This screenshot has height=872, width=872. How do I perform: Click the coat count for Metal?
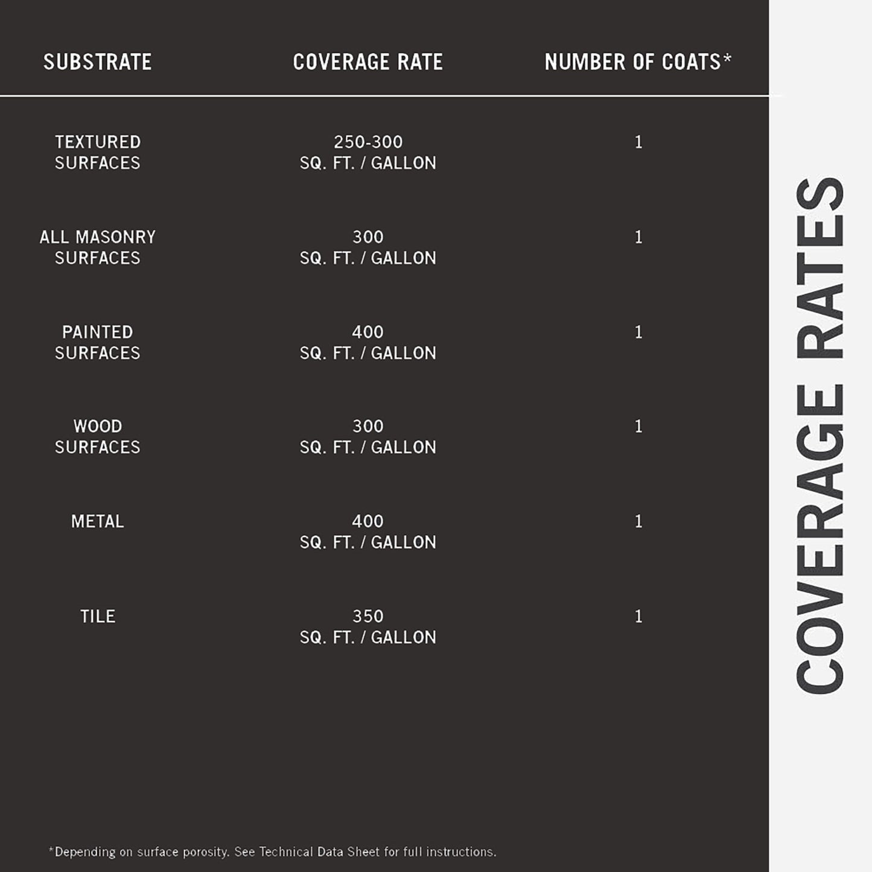(x=638, y=521)
